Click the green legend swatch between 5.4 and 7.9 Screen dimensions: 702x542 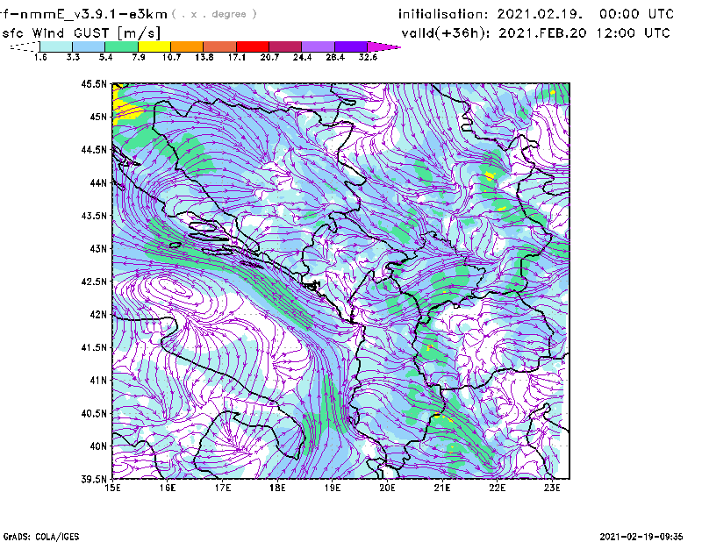point(121,46)
